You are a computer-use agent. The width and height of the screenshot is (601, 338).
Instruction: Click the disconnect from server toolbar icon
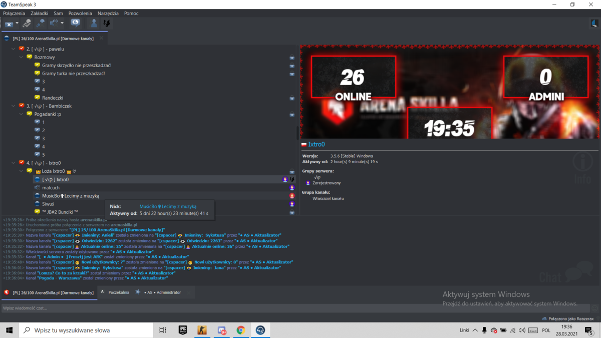(9, 23)
